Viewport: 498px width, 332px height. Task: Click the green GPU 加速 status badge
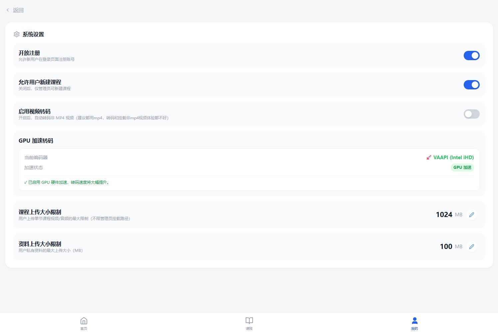462,167
